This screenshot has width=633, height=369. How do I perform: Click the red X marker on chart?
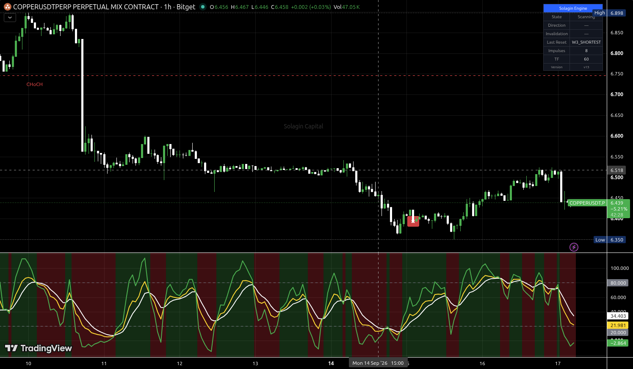[413, 221]
